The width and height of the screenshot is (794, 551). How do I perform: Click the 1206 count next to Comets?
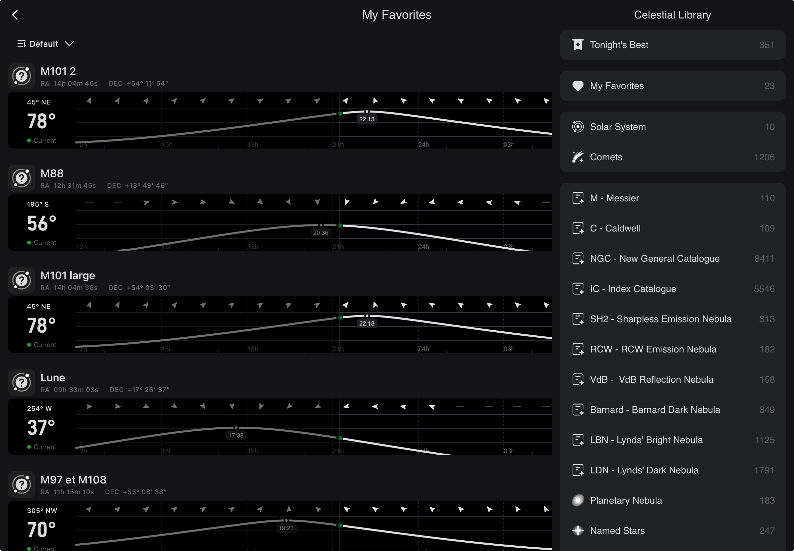click(764, 157)
